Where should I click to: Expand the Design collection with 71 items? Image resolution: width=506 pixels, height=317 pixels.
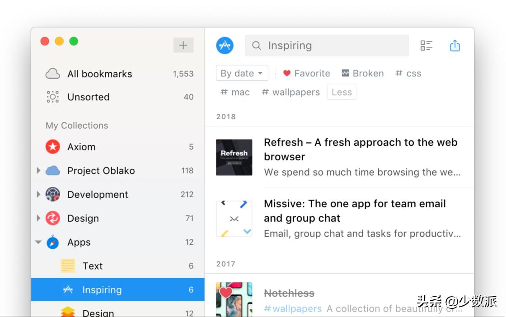pyautogui.click(x=38, y=218)
